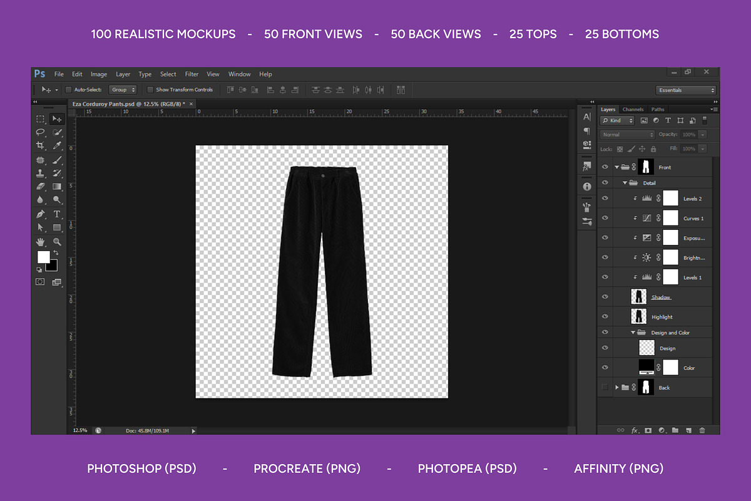Open the Essentials workspace dropdown

click(x=686, y=90)
